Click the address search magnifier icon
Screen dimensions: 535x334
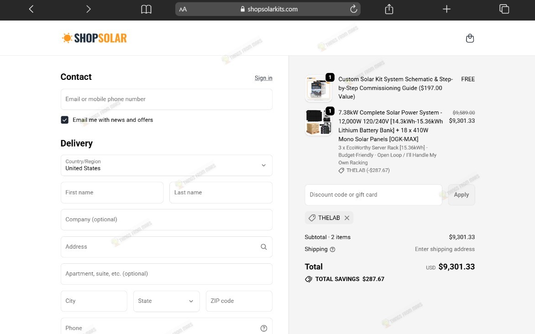(264, 247)
